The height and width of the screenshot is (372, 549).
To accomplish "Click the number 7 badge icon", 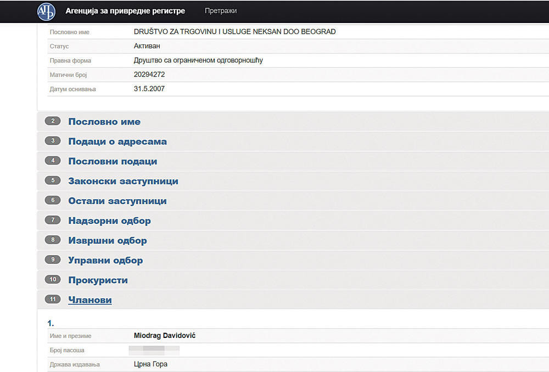I will point(53,220).
